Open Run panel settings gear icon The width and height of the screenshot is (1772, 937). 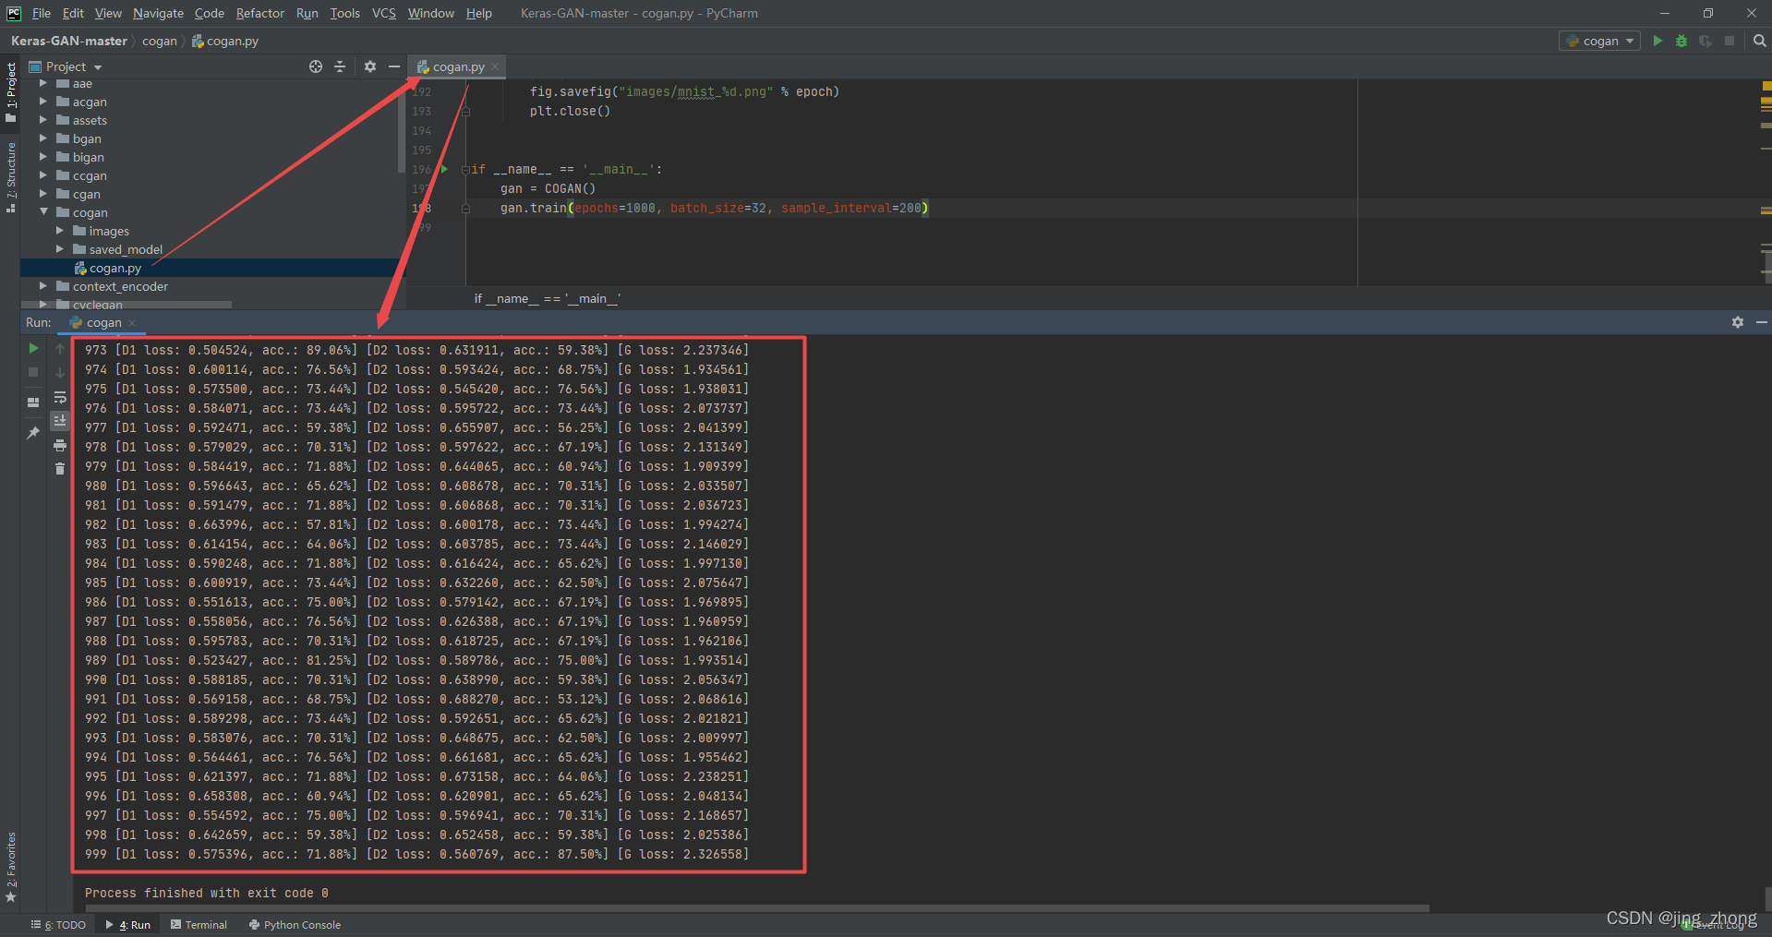coord(1738,322)
